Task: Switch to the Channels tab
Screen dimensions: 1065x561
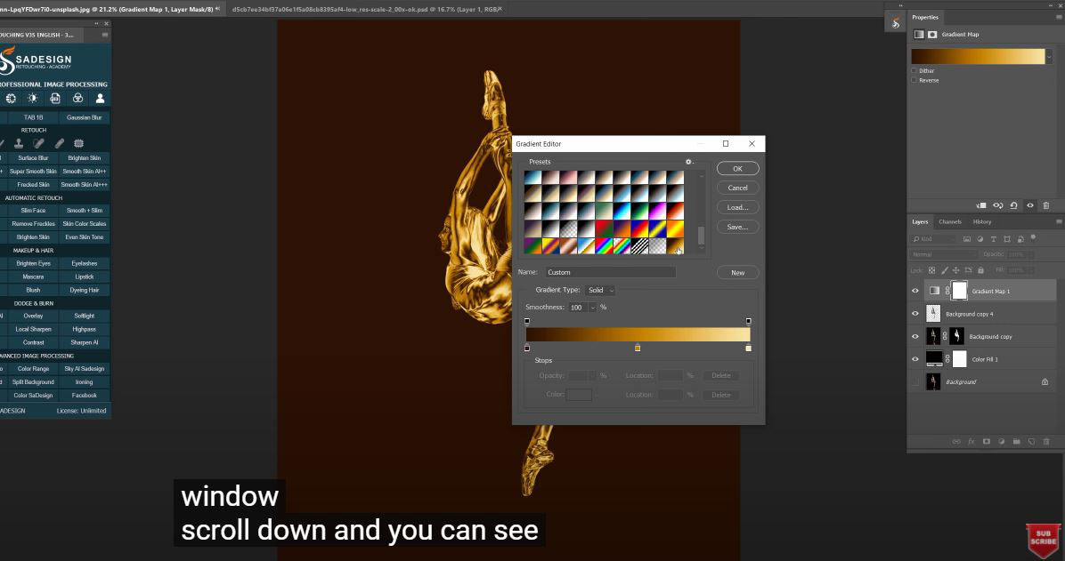Action: (949, 222)
